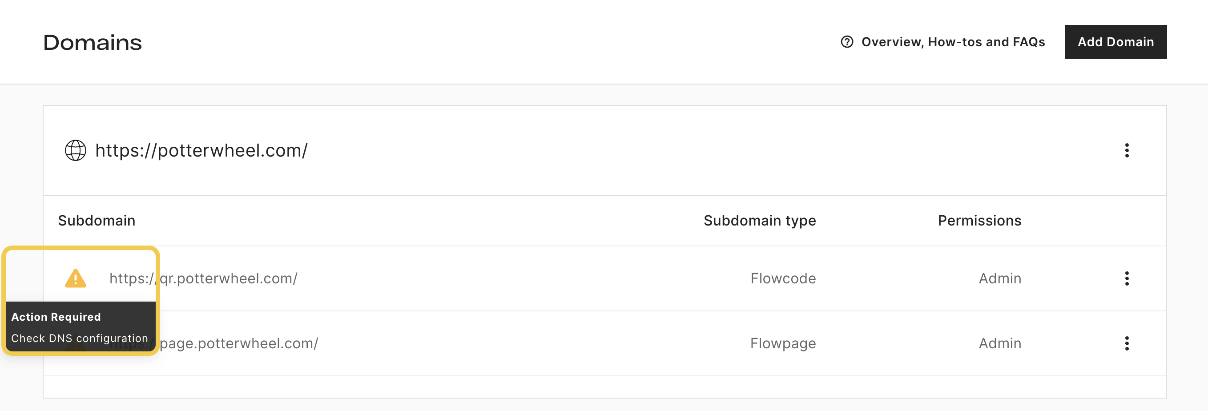Click the Subdomain column header
This screenshot has width=1208, height=411.
97,221
